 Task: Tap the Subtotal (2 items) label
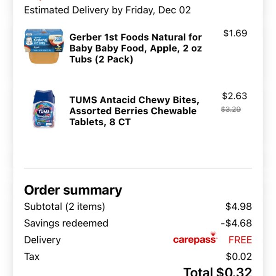point(64,207)
